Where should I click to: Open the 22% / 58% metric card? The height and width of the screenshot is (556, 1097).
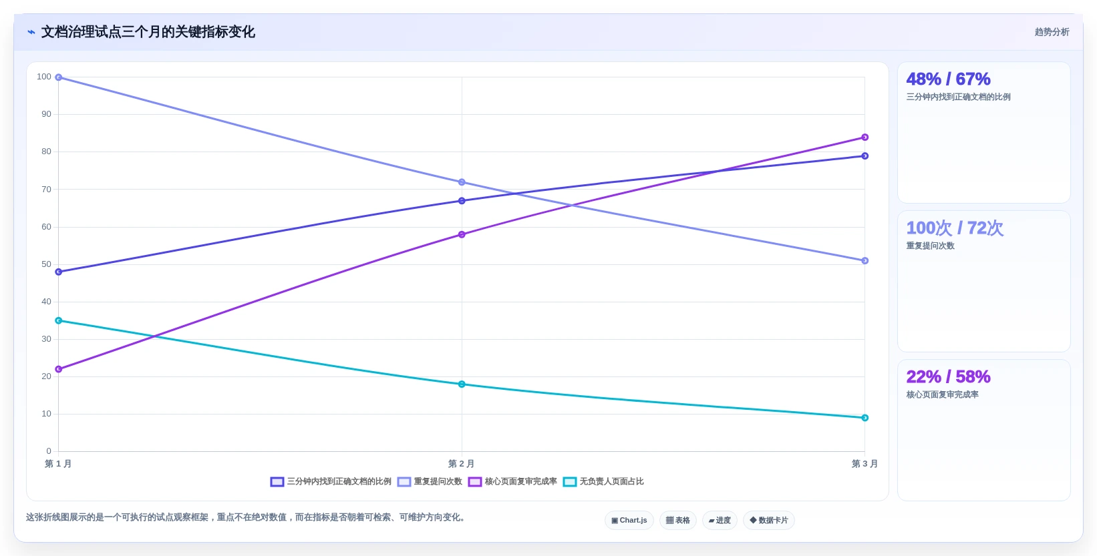click(983, 431)
